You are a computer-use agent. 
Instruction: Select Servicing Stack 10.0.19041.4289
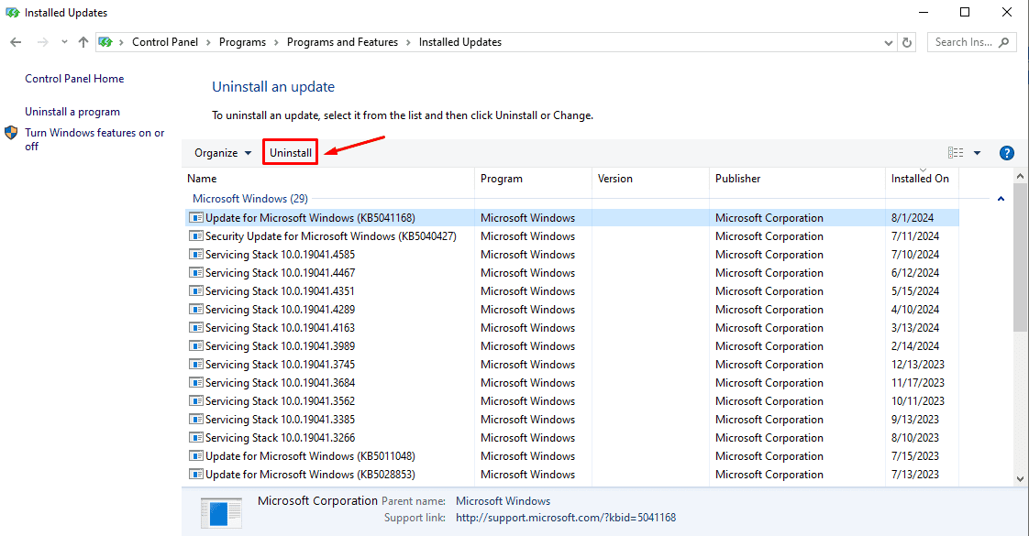(x=572, y=310)
